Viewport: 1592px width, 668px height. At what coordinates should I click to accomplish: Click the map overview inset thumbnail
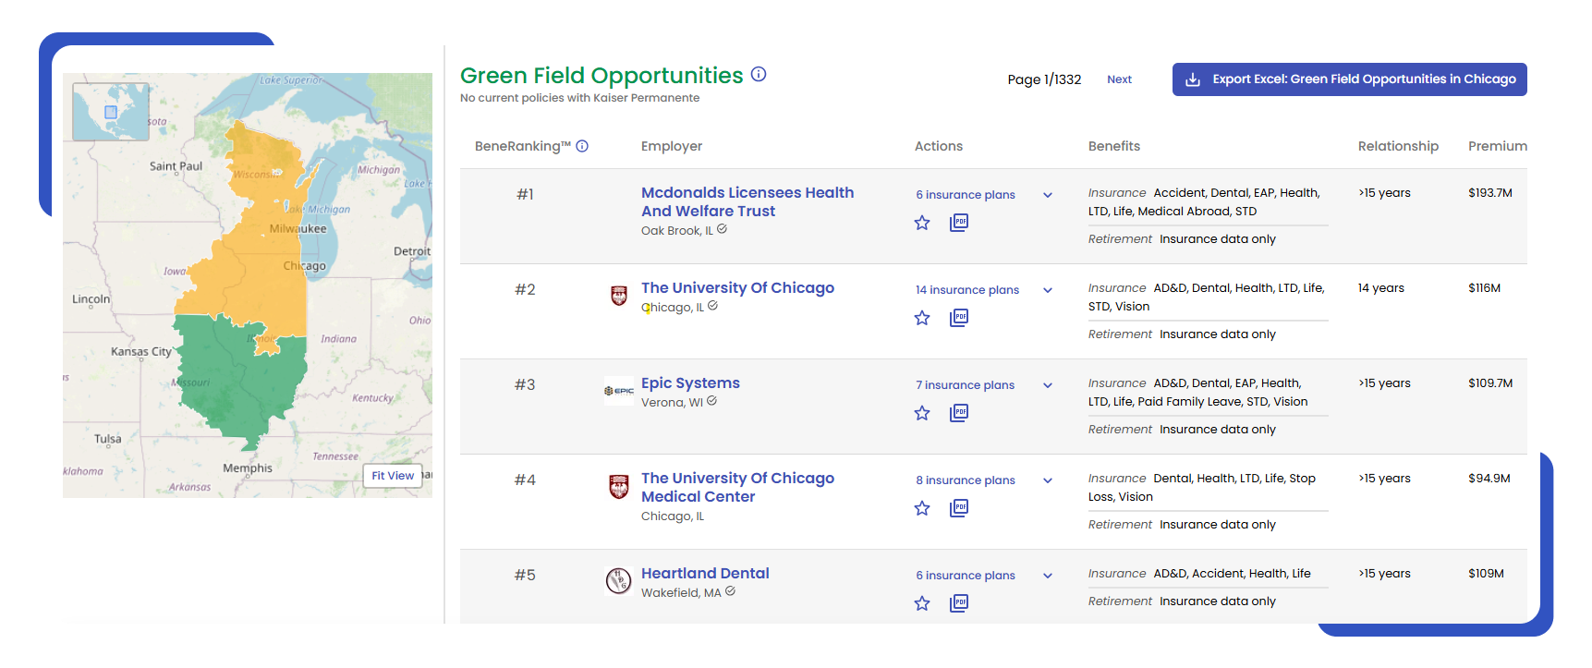[111, 112]
